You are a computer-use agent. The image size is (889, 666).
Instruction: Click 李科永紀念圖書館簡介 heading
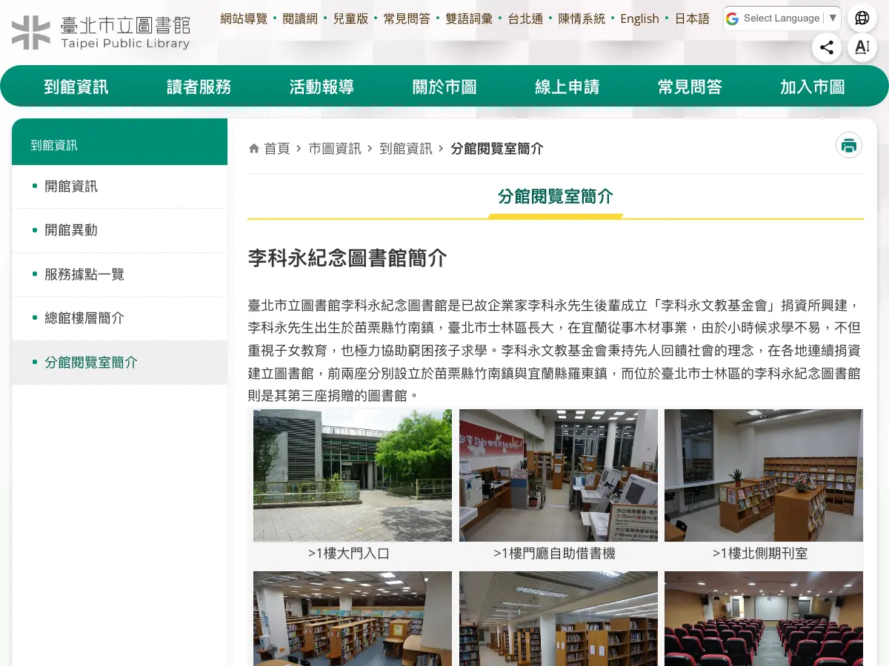coord(347,258)
